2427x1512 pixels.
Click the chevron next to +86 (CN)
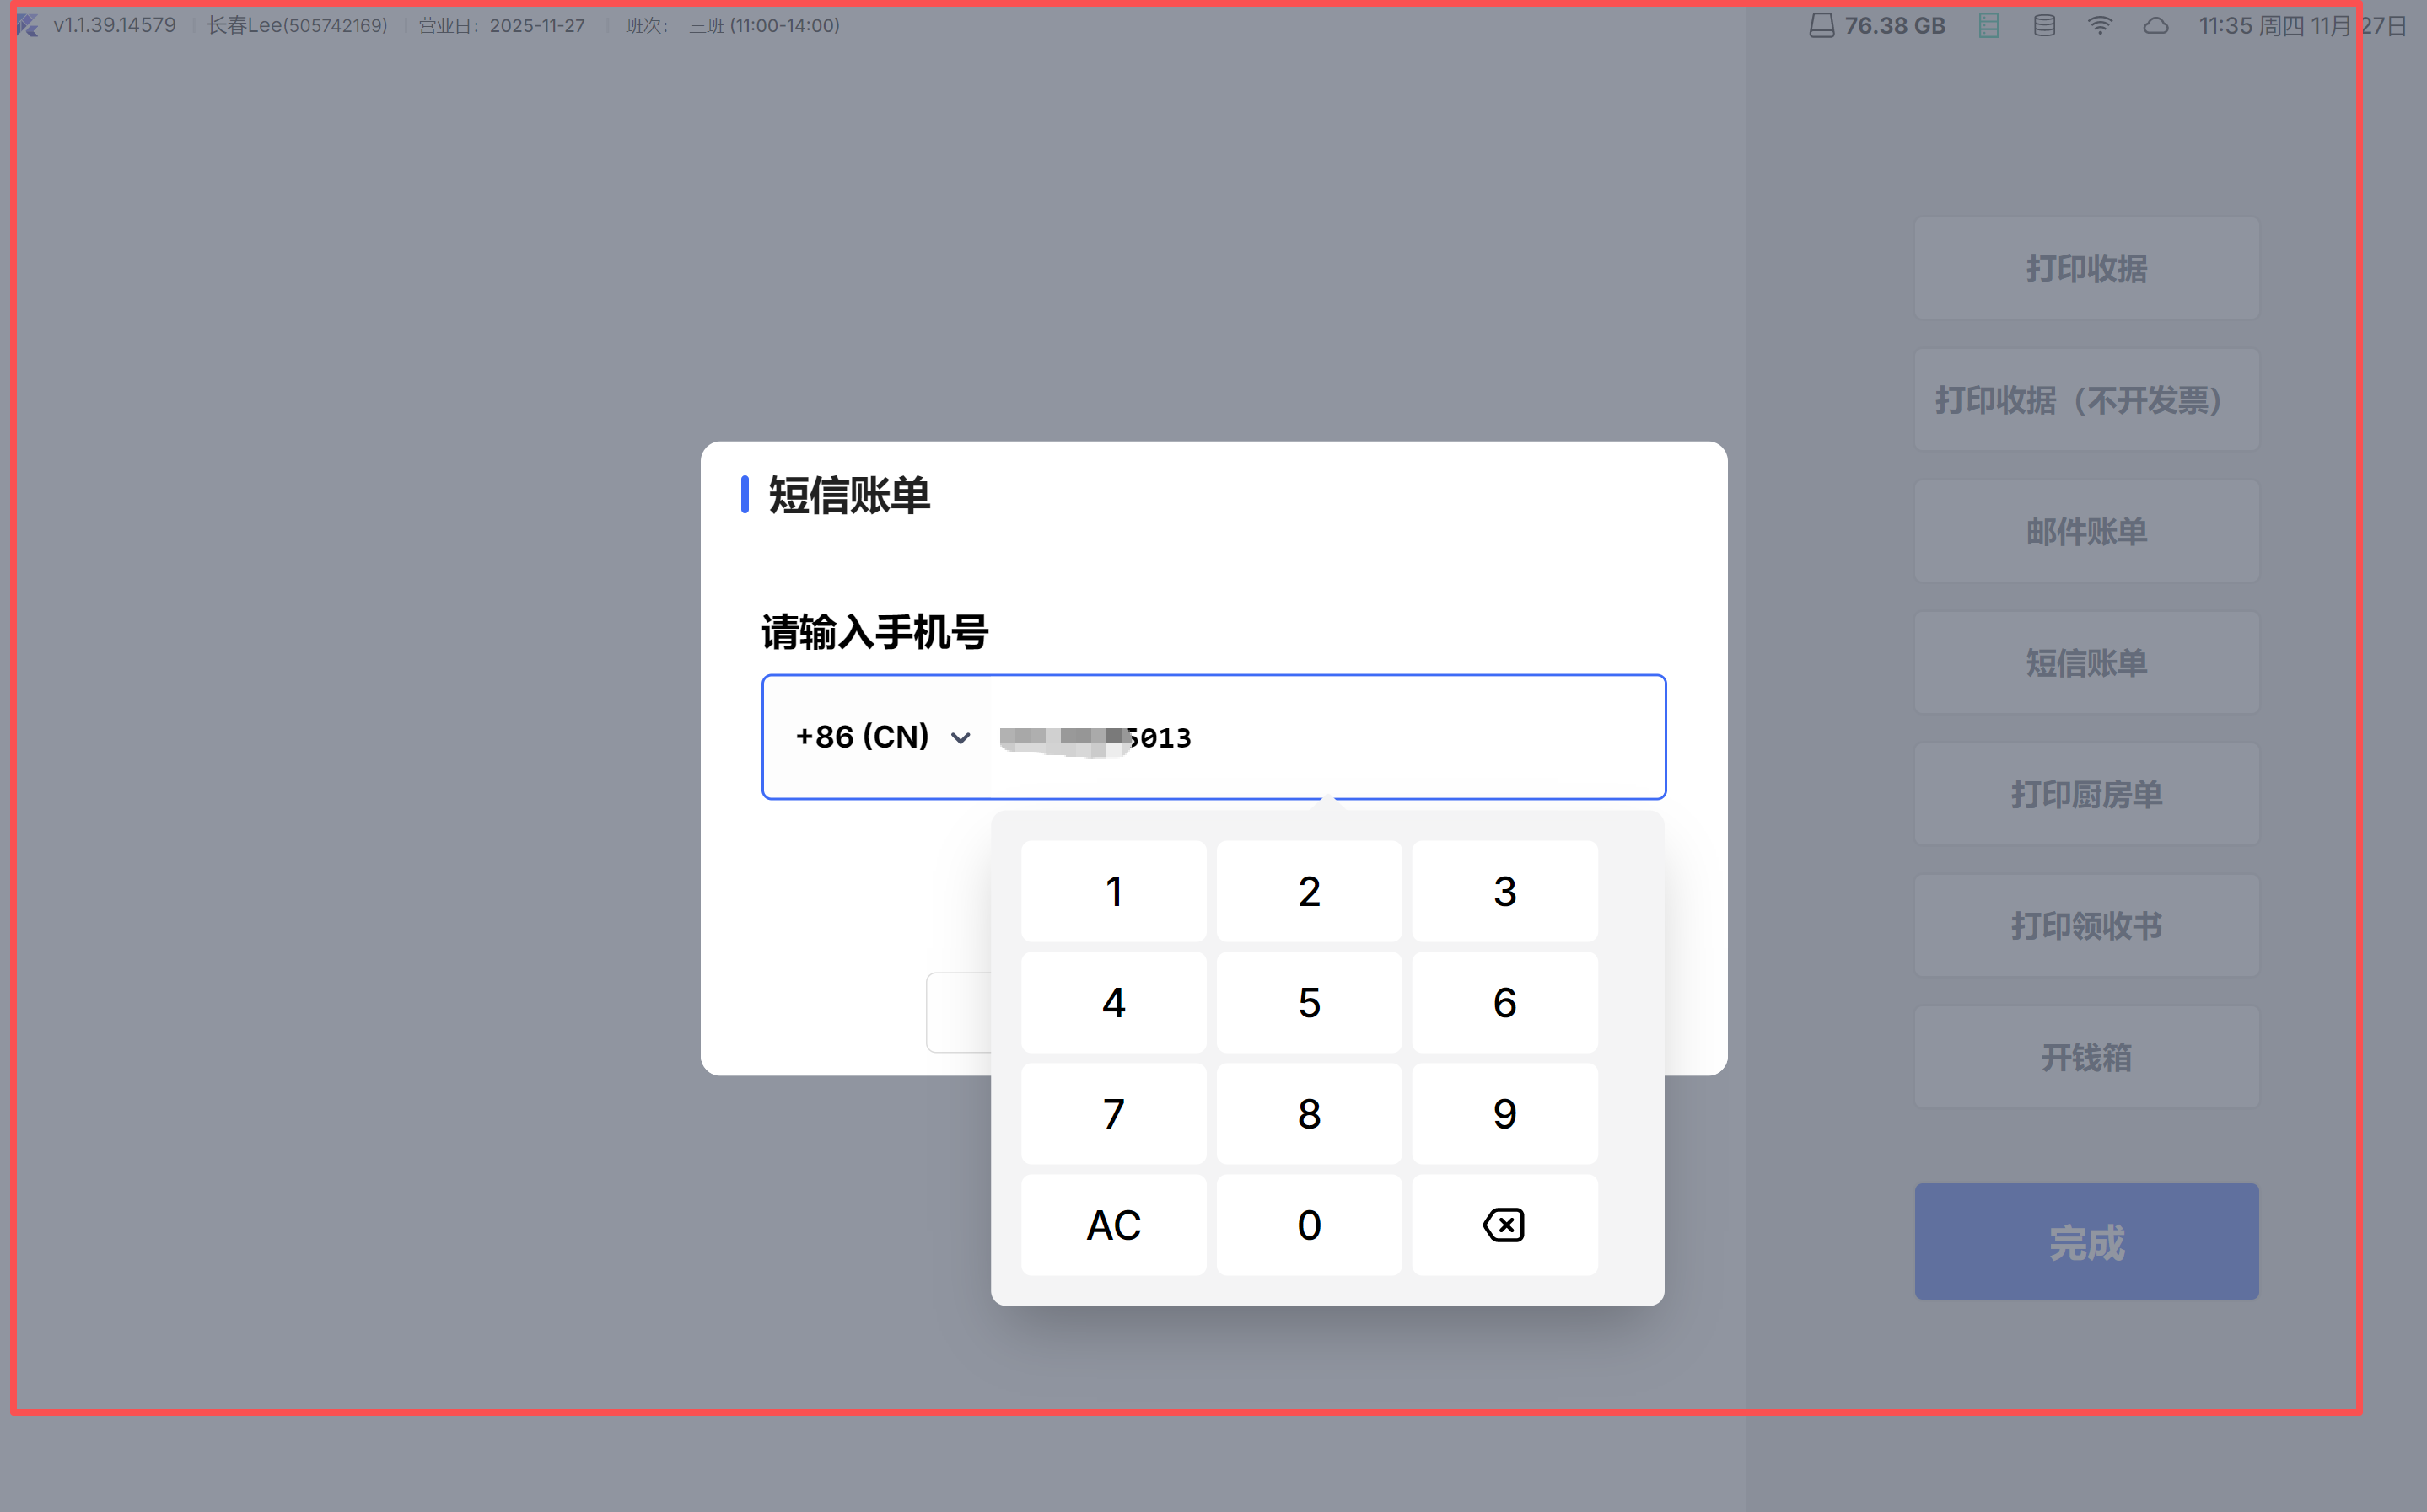[x=961, y=738]
